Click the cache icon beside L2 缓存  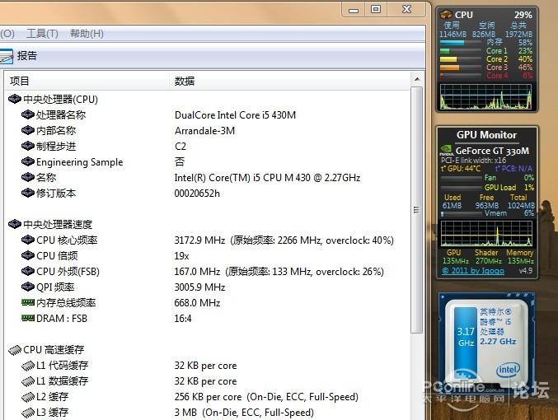27,397
